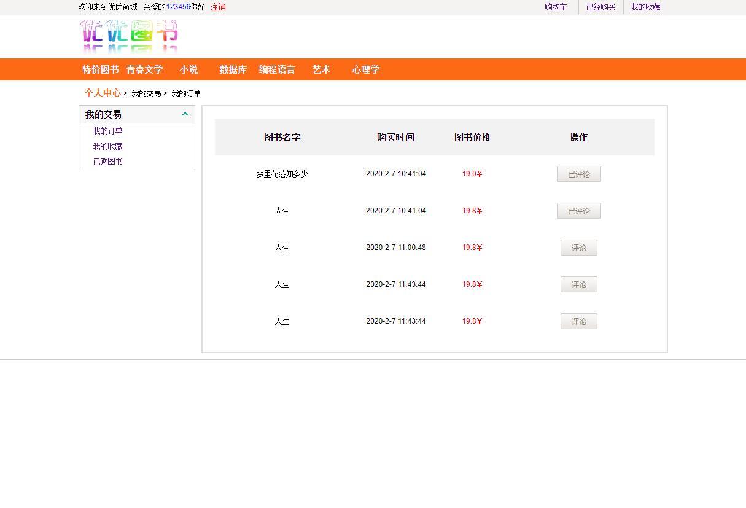Navigate to 个人中心 via breadcrumb

tap(102, 93)
